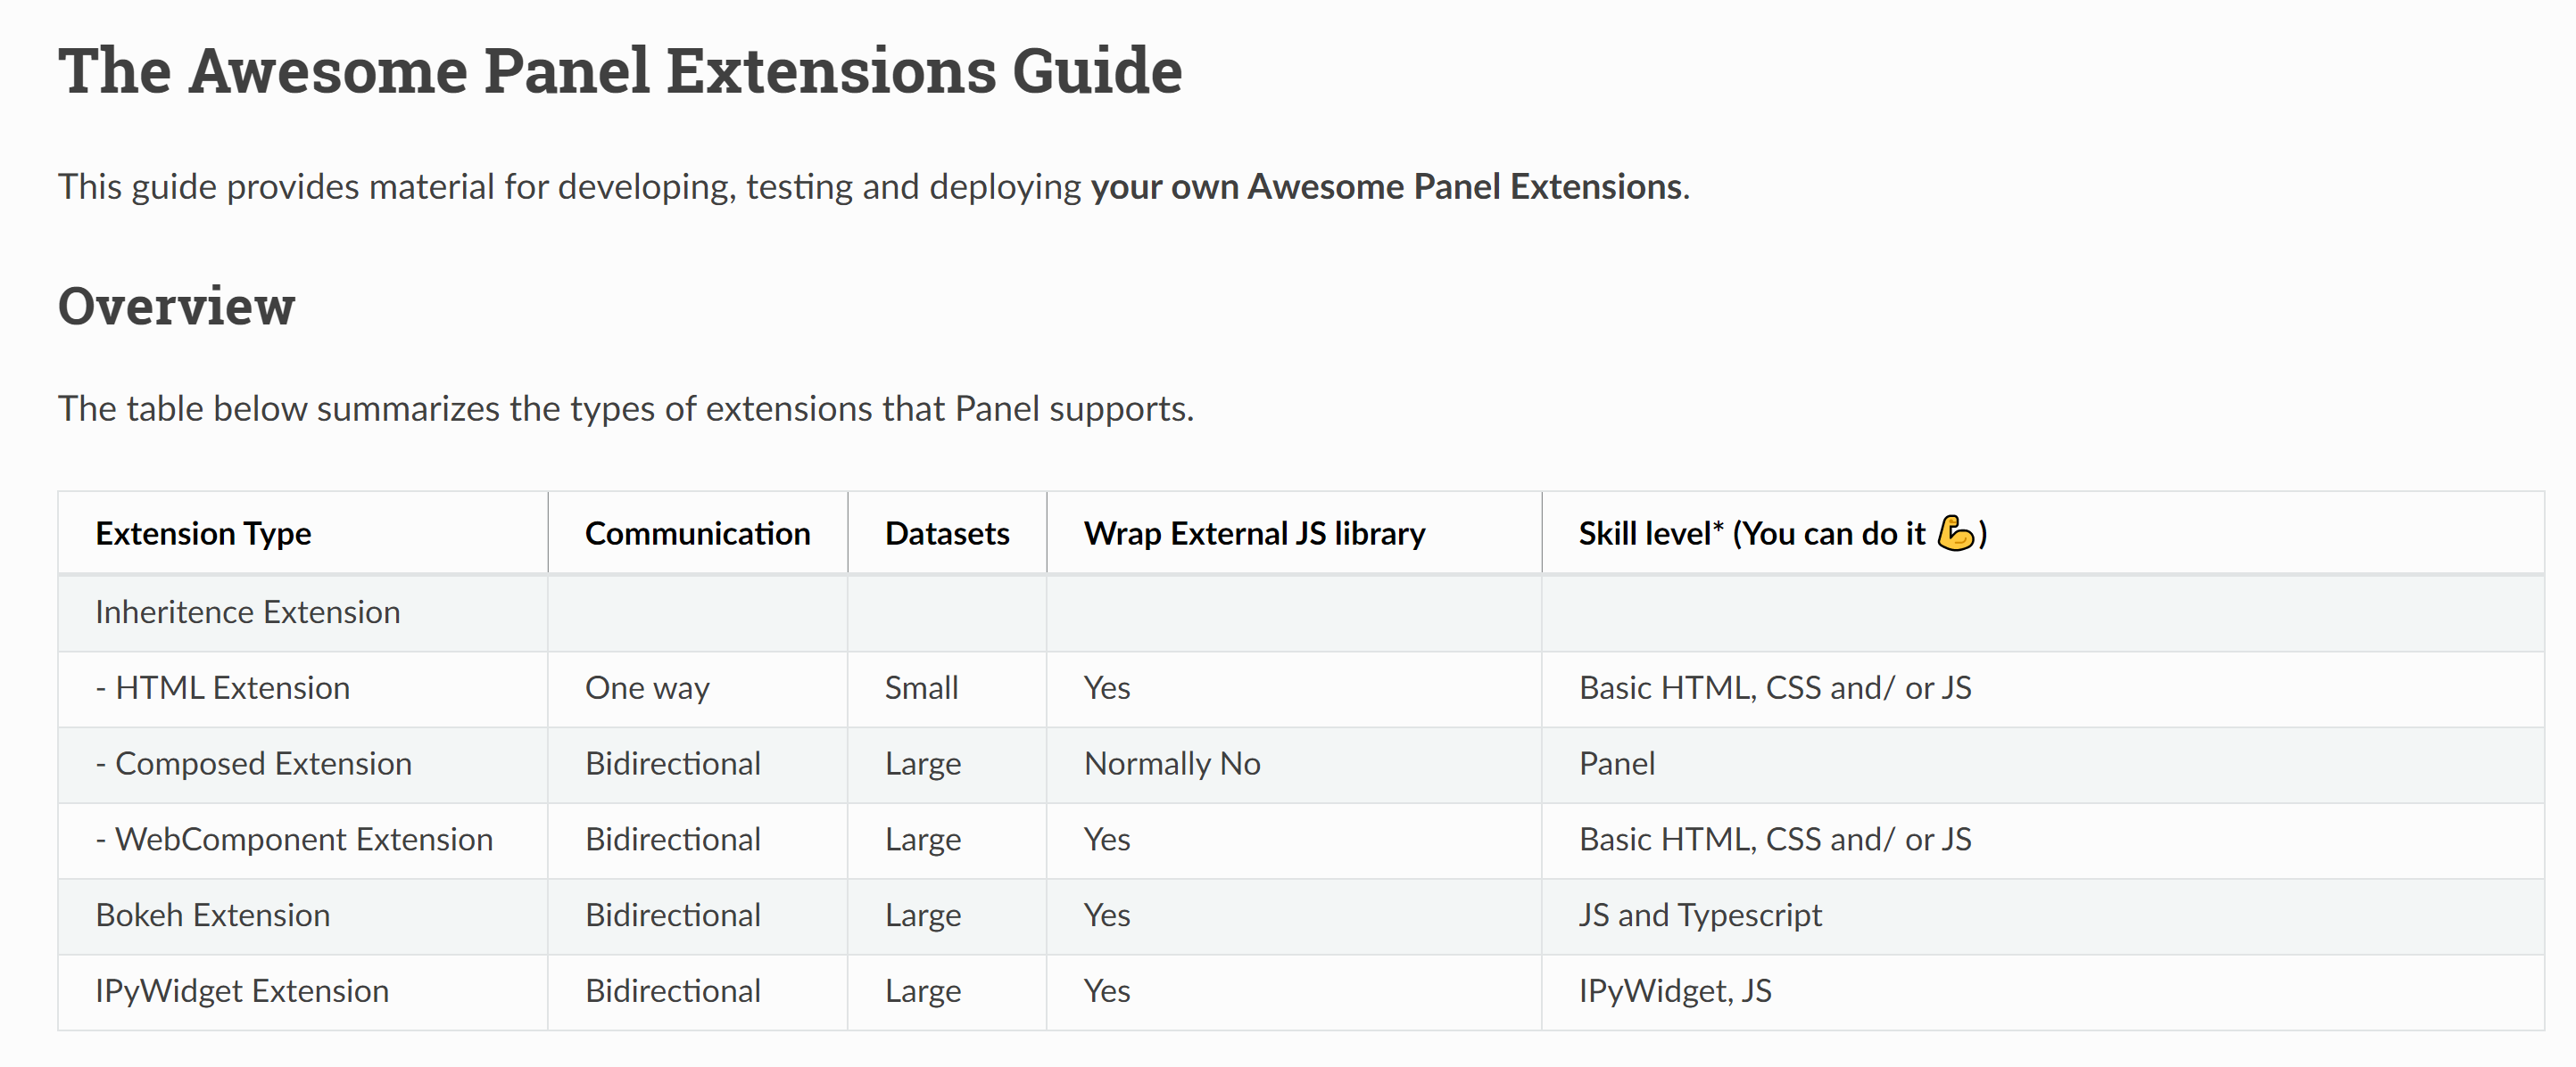The image size is (2576, 1067).
Task: Click 'Wrap External JS library' column header
Action: [1254, 533]
